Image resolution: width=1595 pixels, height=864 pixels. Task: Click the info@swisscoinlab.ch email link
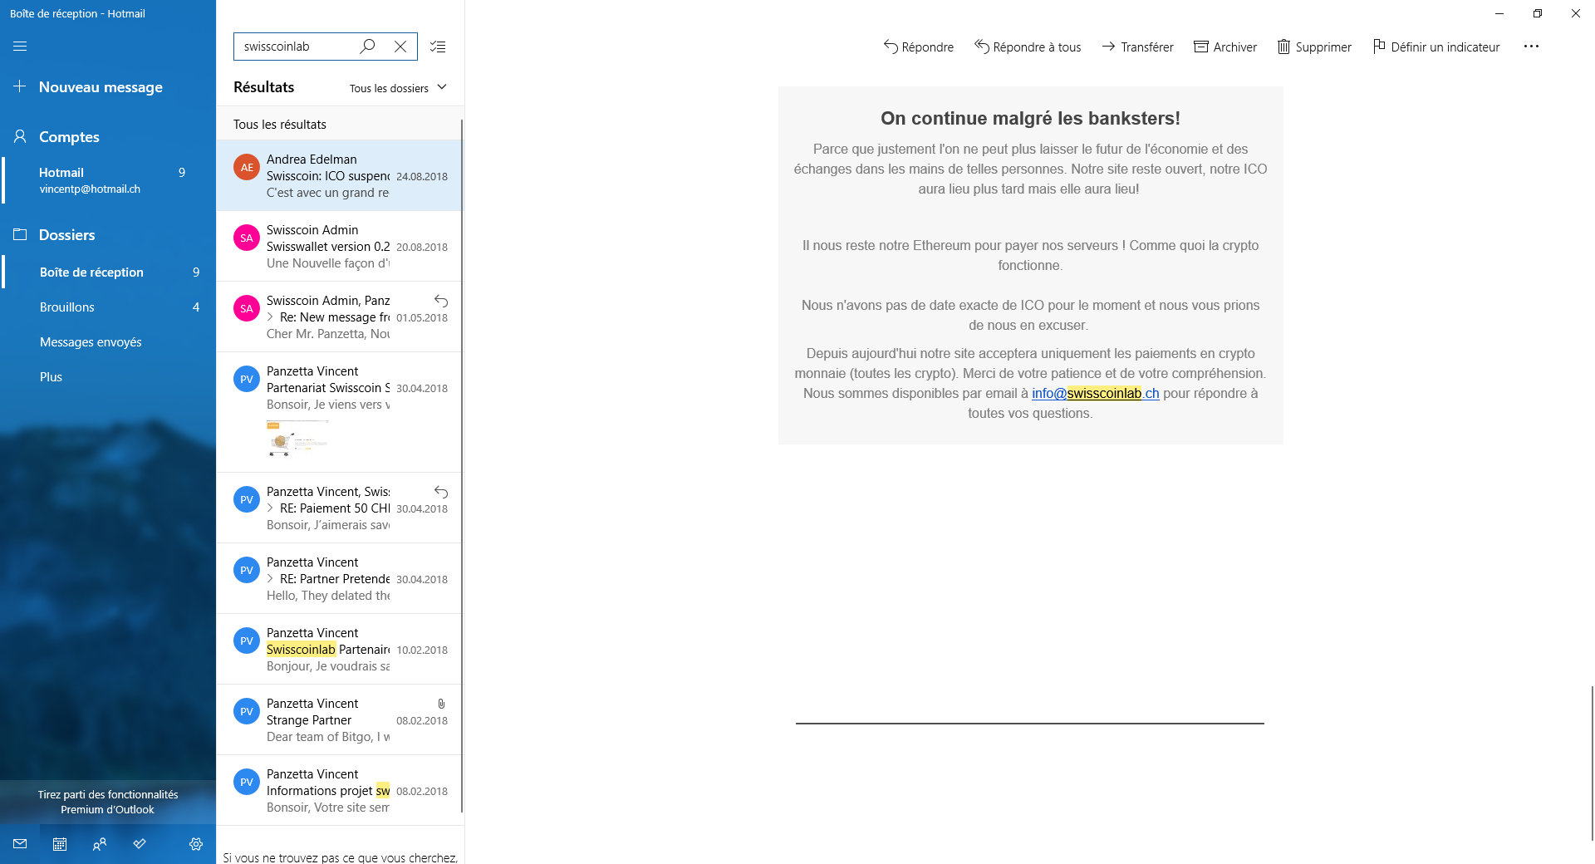tap(1095, 394)
